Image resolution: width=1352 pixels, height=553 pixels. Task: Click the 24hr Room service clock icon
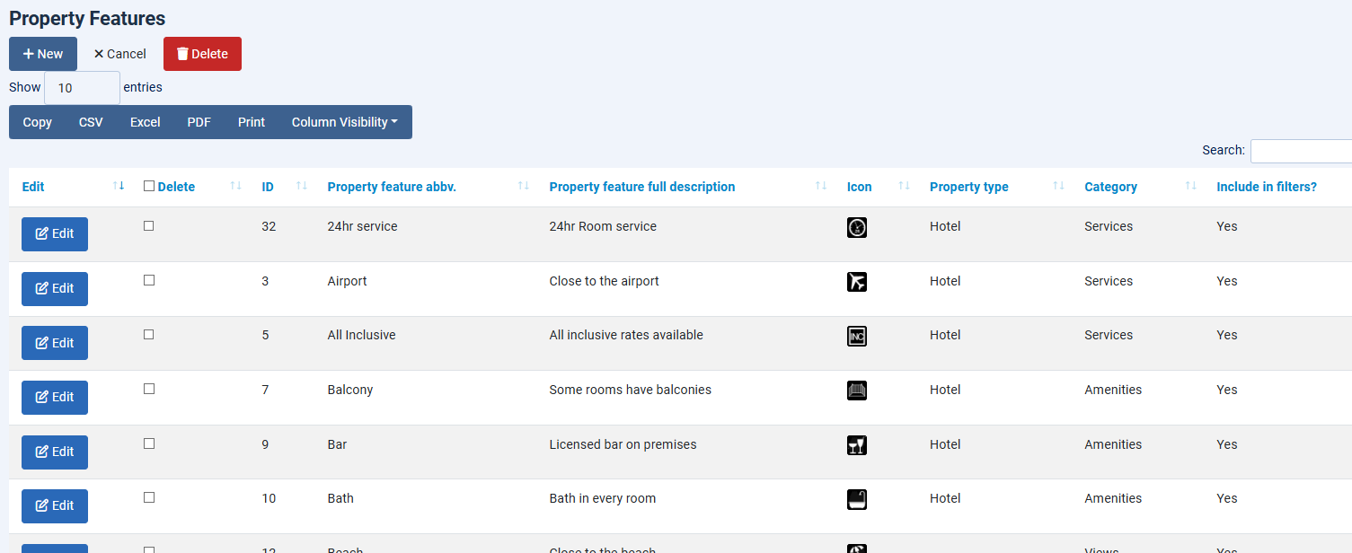pos(857,228)
